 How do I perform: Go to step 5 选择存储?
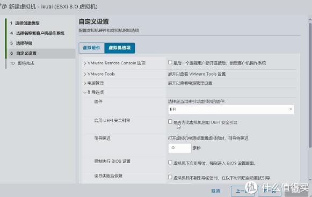pyautogui.click(x=21, y=43)
